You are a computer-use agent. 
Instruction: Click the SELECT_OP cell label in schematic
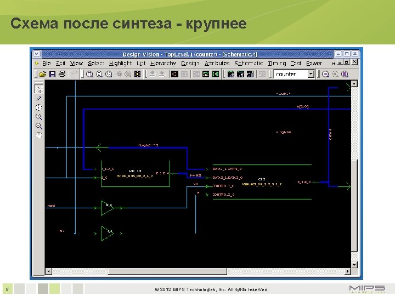coord(262,184)
